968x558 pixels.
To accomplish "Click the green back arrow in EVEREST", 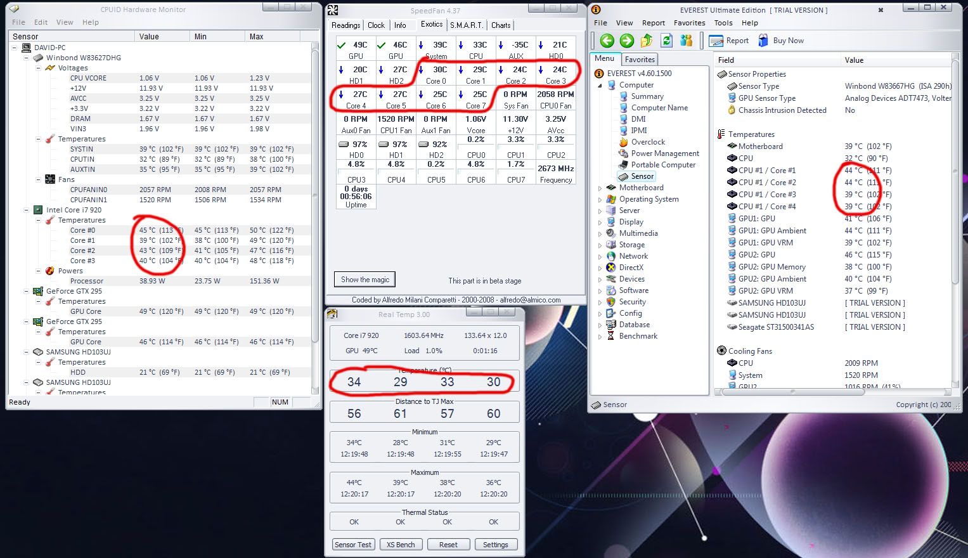I will tap(607, 41).
